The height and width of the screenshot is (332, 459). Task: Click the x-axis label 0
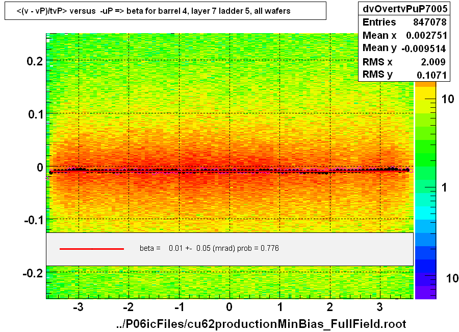[229, 307]
